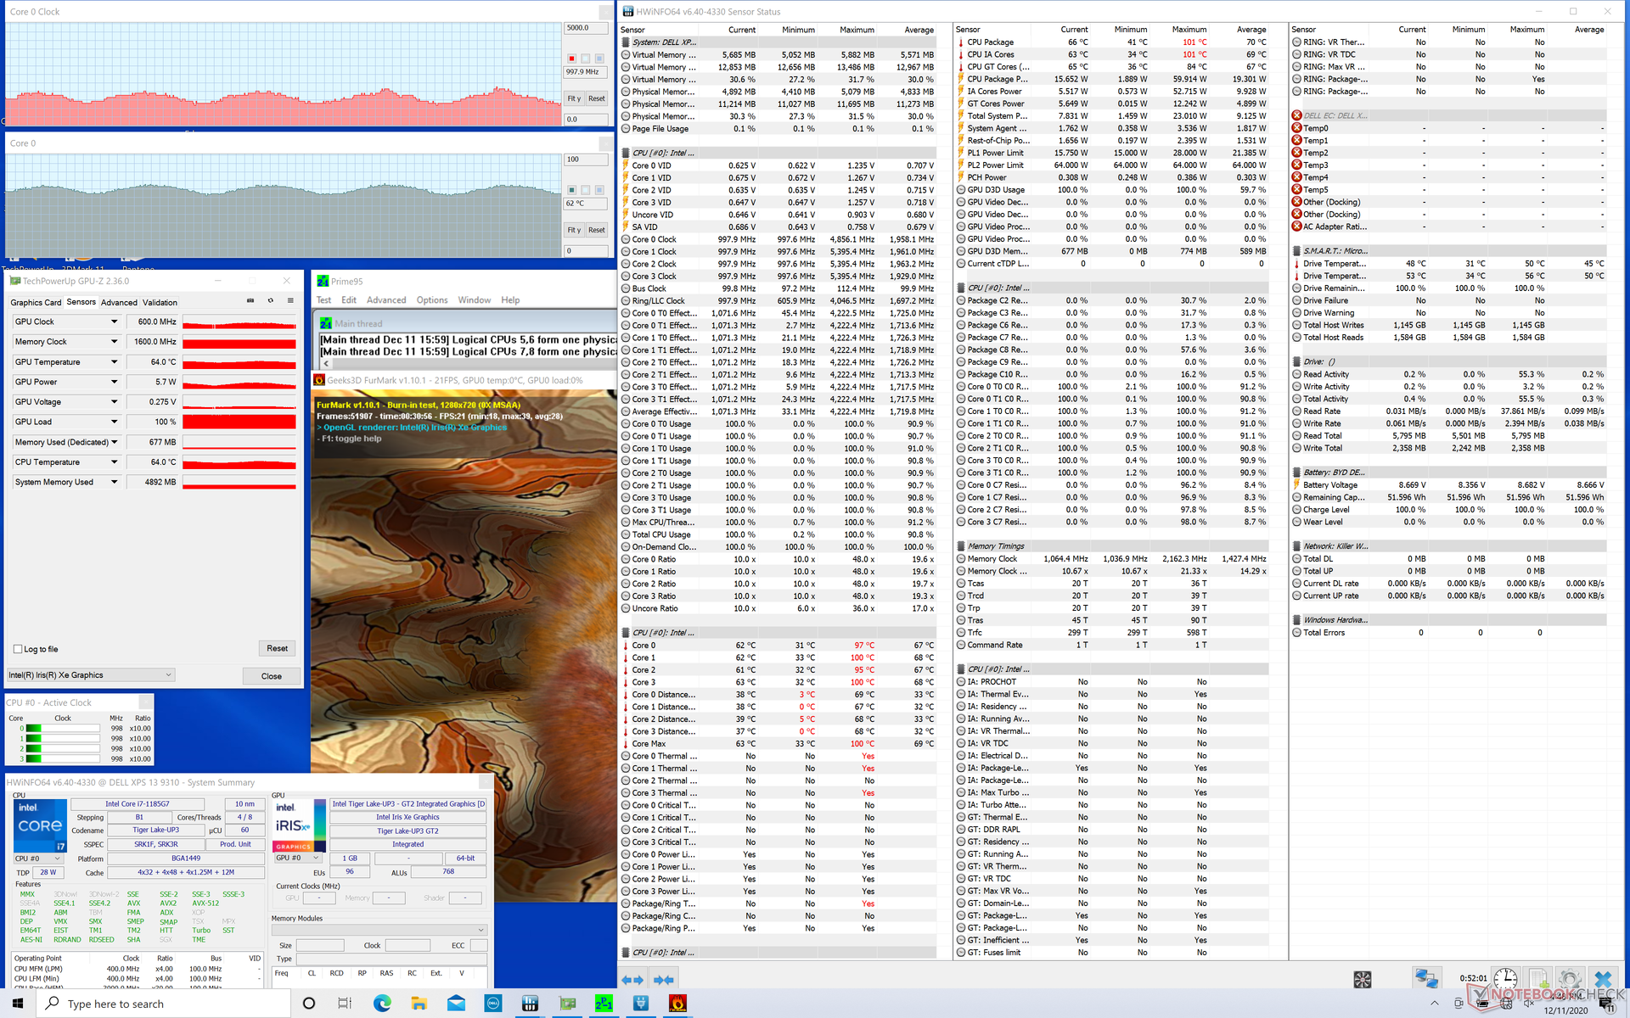Click HWiNFO collapse columns arrows icon
Image resolution: width=1630 pixels, height=1018 pixels.
664,980
